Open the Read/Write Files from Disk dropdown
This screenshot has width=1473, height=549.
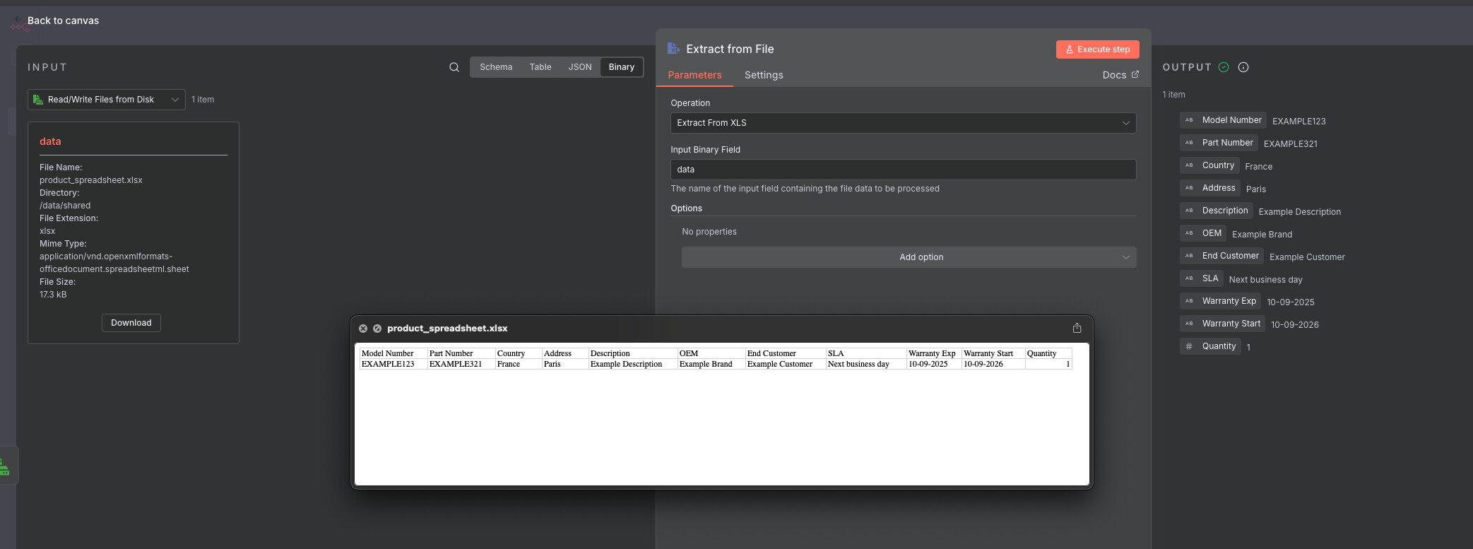[x=107, y=100]
